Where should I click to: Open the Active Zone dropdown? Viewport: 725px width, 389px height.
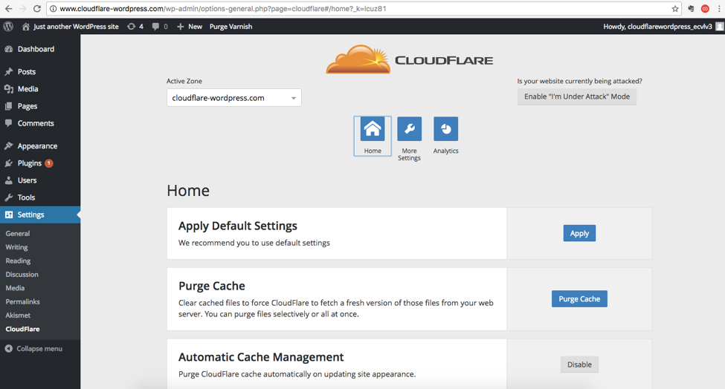click(233, 98)
